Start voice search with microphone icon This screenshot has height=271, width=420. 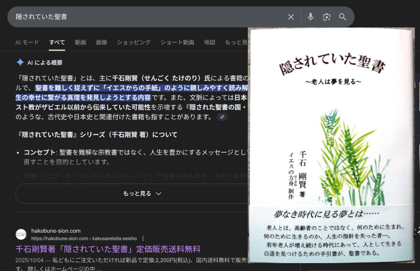(x=310, y=17)
